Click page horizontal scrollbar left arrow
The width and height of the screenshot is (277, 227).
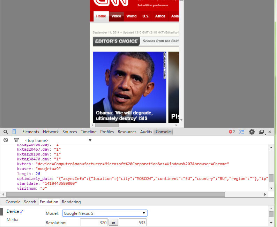pyautogui.click(x=93, y=125)
